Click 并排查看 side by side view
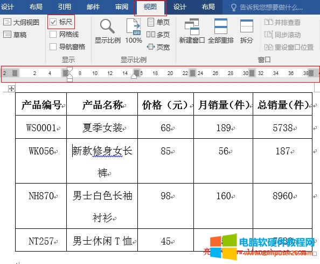The height and width of the screenshot is (264, 320). pyautogui.click(x=282, y=22)
